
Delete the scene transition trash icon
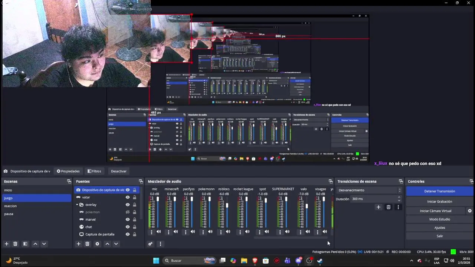(389, 207)
